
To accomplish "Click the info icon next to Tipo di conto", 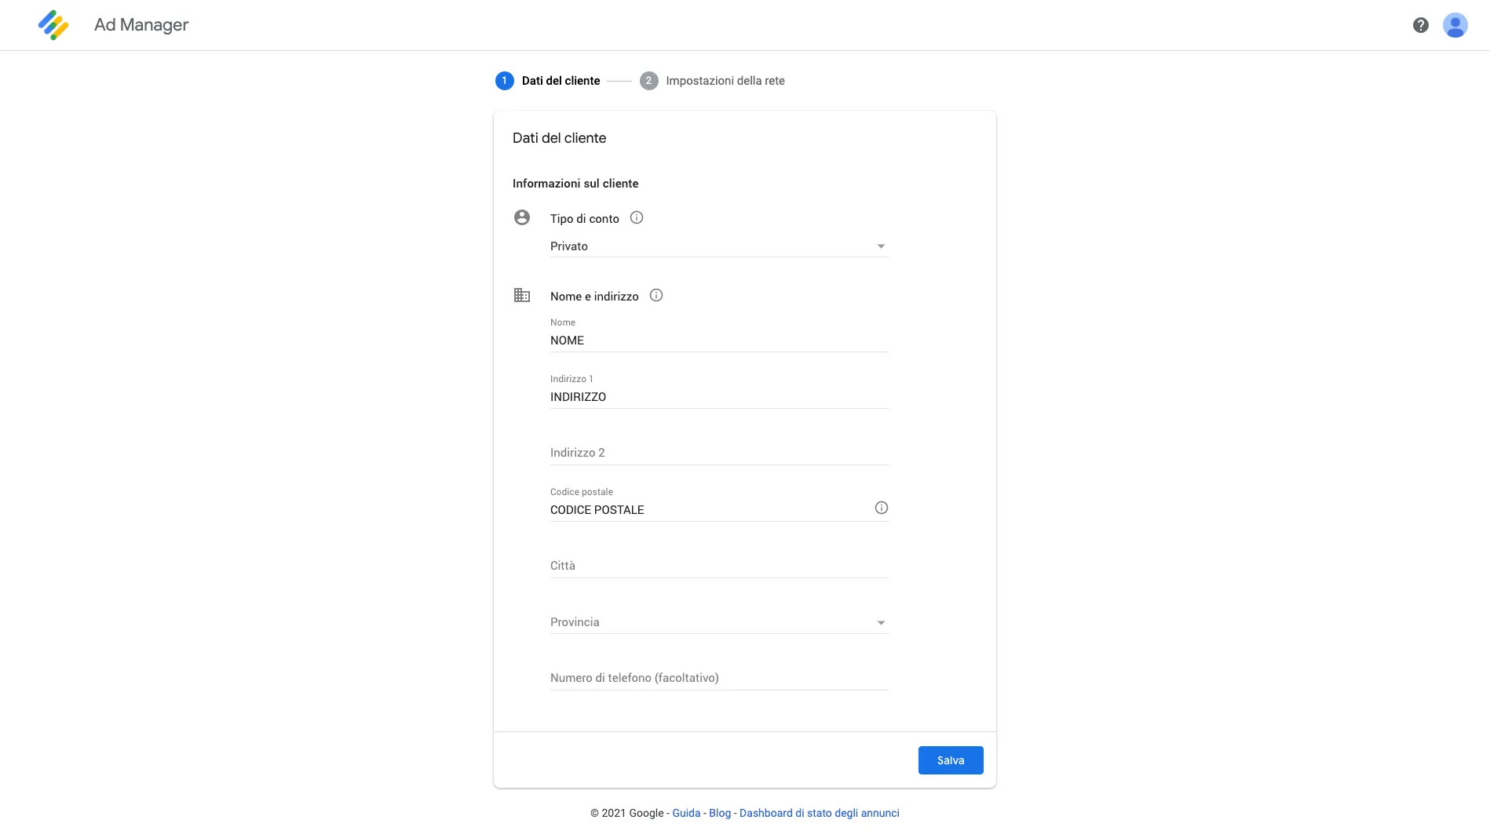I will 637,217.
